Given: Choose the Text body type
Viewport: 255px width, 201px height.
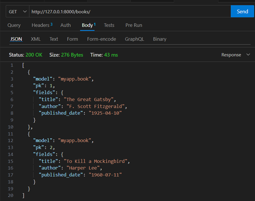Looking at the screenshot, I should pyautogui.click(x=54, y=39).
